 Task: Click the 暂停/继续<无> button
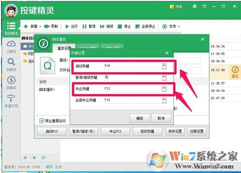84,131
